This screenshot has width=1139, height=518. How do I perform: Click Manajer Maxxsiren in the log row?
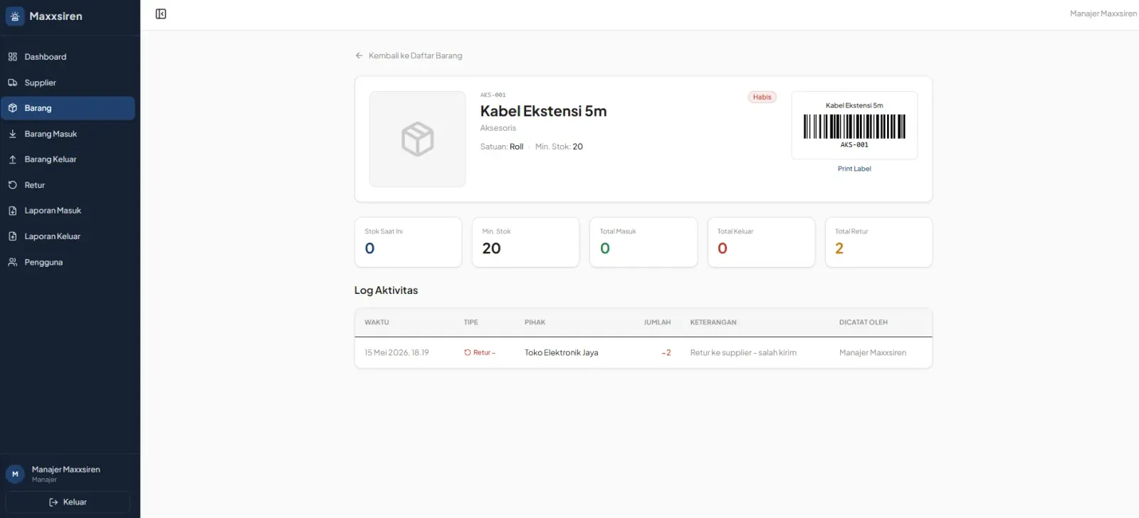coord(873,353)
